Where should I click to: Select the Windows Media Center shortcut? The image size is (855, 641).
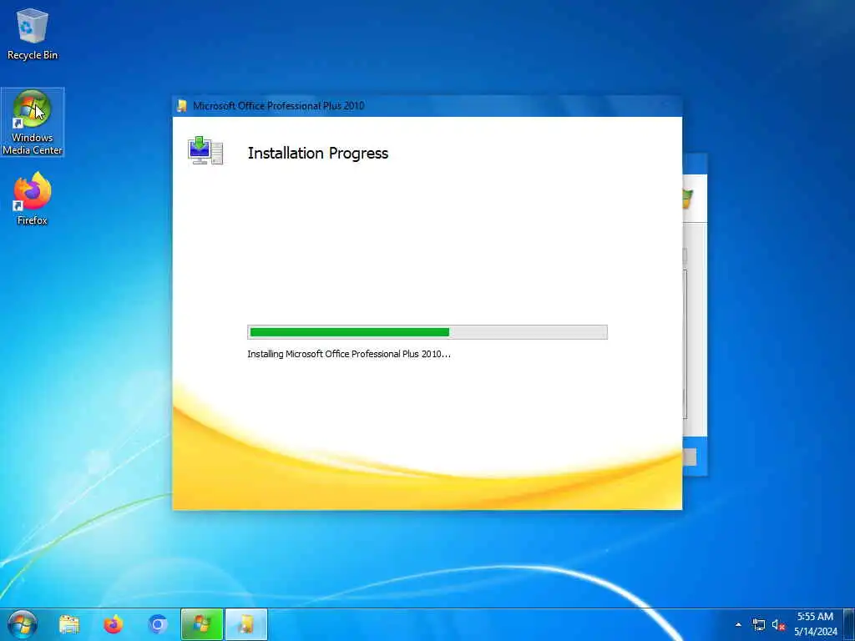tap(33, 122)
